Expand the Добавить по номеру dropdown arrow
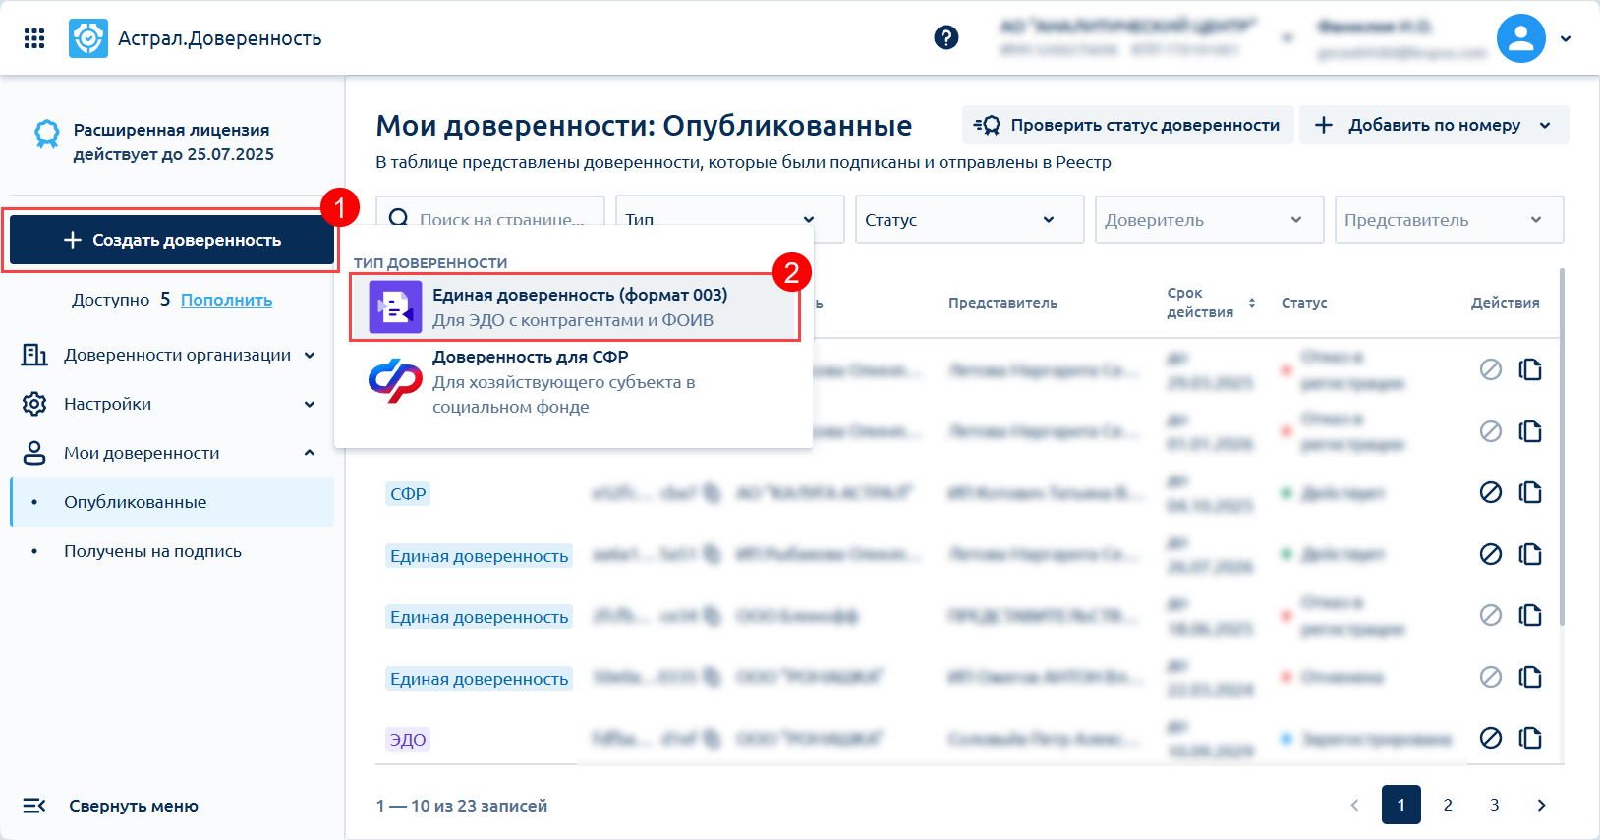 1545,126
